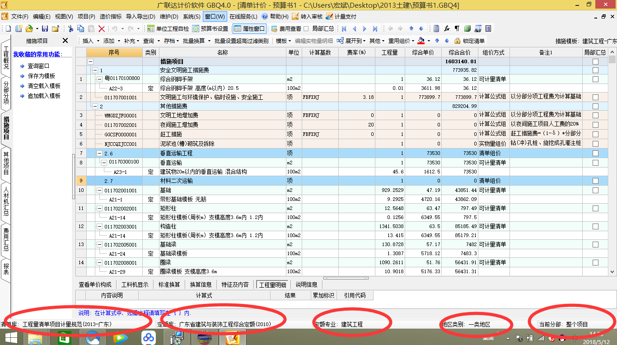Open the calculator icon in toolbar
Viewport: 617px width, 345px height.
[x=436, y=28]
